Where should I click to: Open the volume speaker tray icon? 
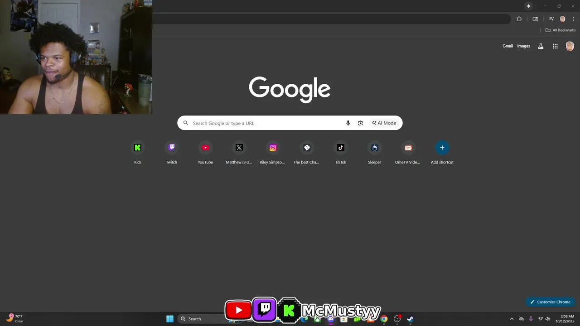coord(548,319)
